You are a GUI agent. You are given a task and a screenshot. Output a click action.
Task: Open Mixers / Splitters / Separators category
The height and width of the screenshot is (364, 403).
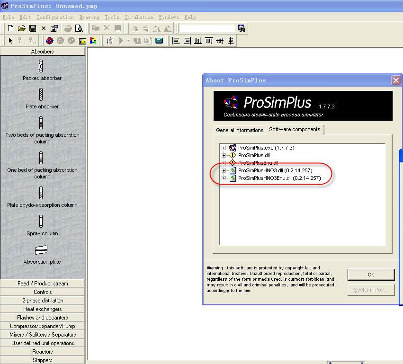coord(43,335)
